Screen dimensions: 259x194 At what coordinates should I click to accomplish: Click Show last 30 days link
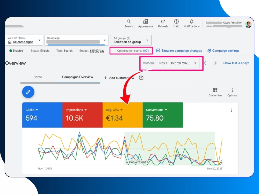click(x=236, y=63)
